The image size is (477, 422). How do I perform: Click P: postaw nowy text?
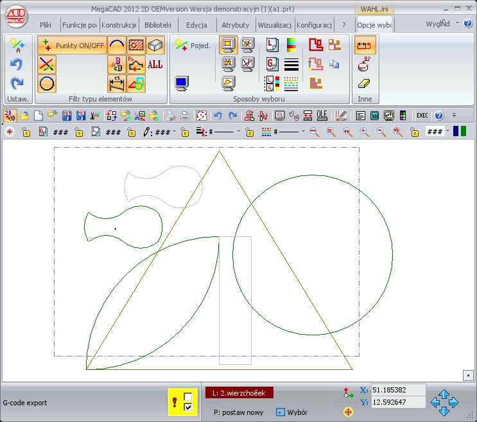pos(239,412)
